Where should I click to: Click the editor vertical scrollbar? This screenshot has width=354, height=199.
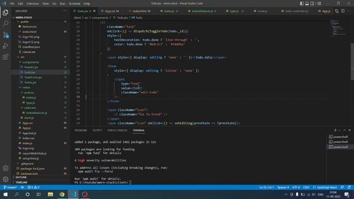tap(352, 61)
